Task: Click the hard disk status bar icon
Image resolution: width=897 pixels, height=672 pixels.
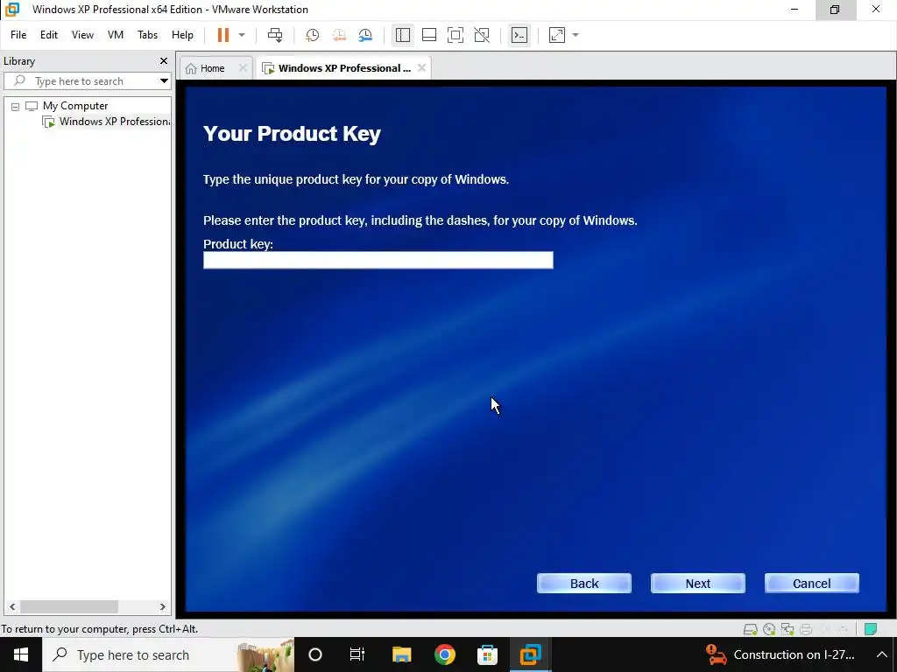Action: click(750, 630)
